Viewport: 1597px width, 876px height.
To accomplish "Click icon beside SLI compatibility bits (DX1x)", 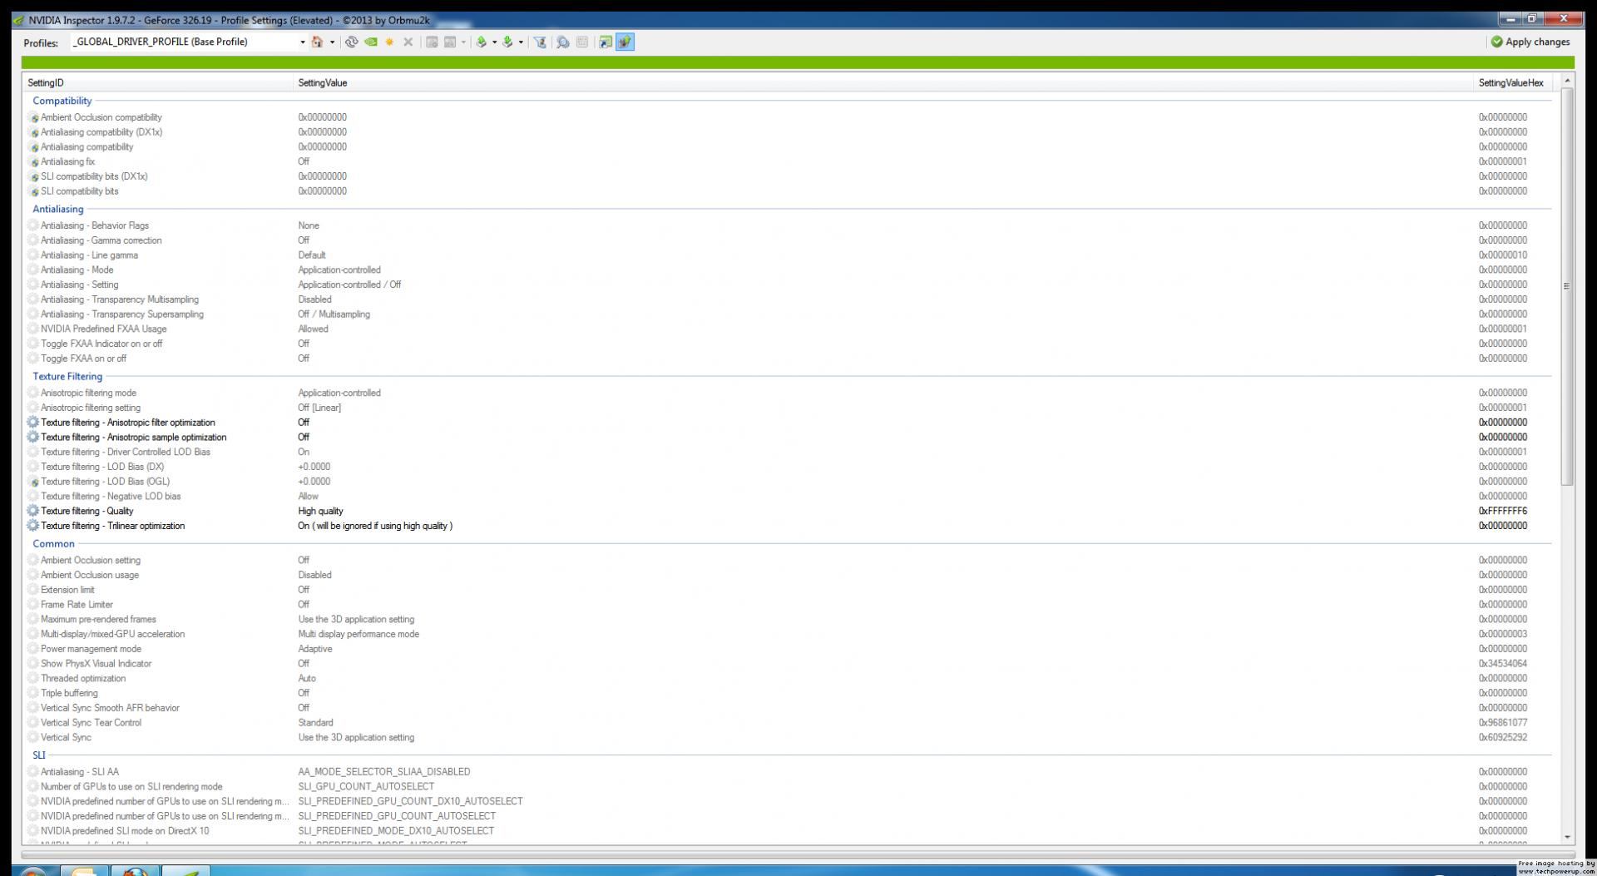I will click(x=34, y=177).
